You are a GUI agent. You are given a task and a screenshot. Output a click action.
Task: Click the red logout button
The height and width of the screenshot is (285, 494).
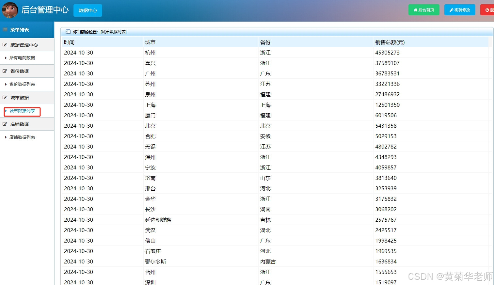click(487, 10)
